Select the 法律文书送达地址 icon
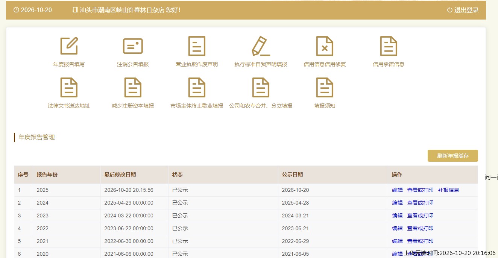The image size is (498, 258). click(69, 87)
